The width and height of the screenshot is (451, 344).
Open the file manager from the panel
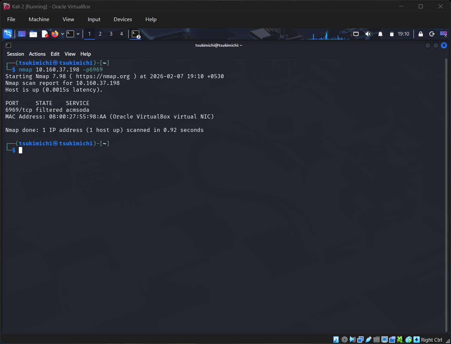(33, 34)
